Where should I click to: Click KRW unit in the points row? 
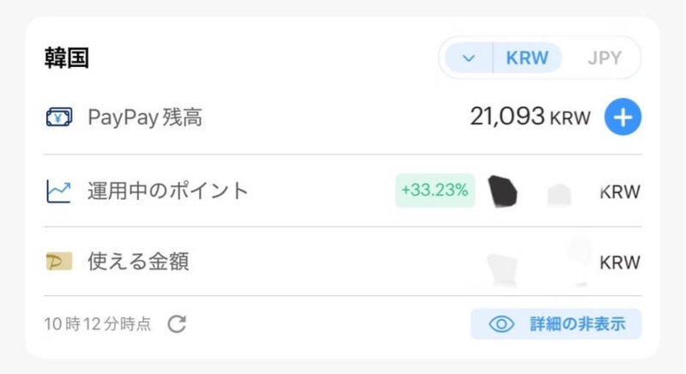pyautogui.click(x=620, y=191)
